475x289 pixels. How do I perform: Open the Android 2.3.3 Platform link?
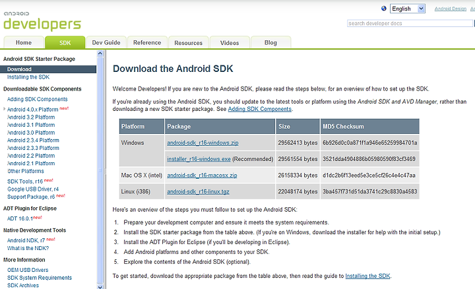[x=33, y=148]
